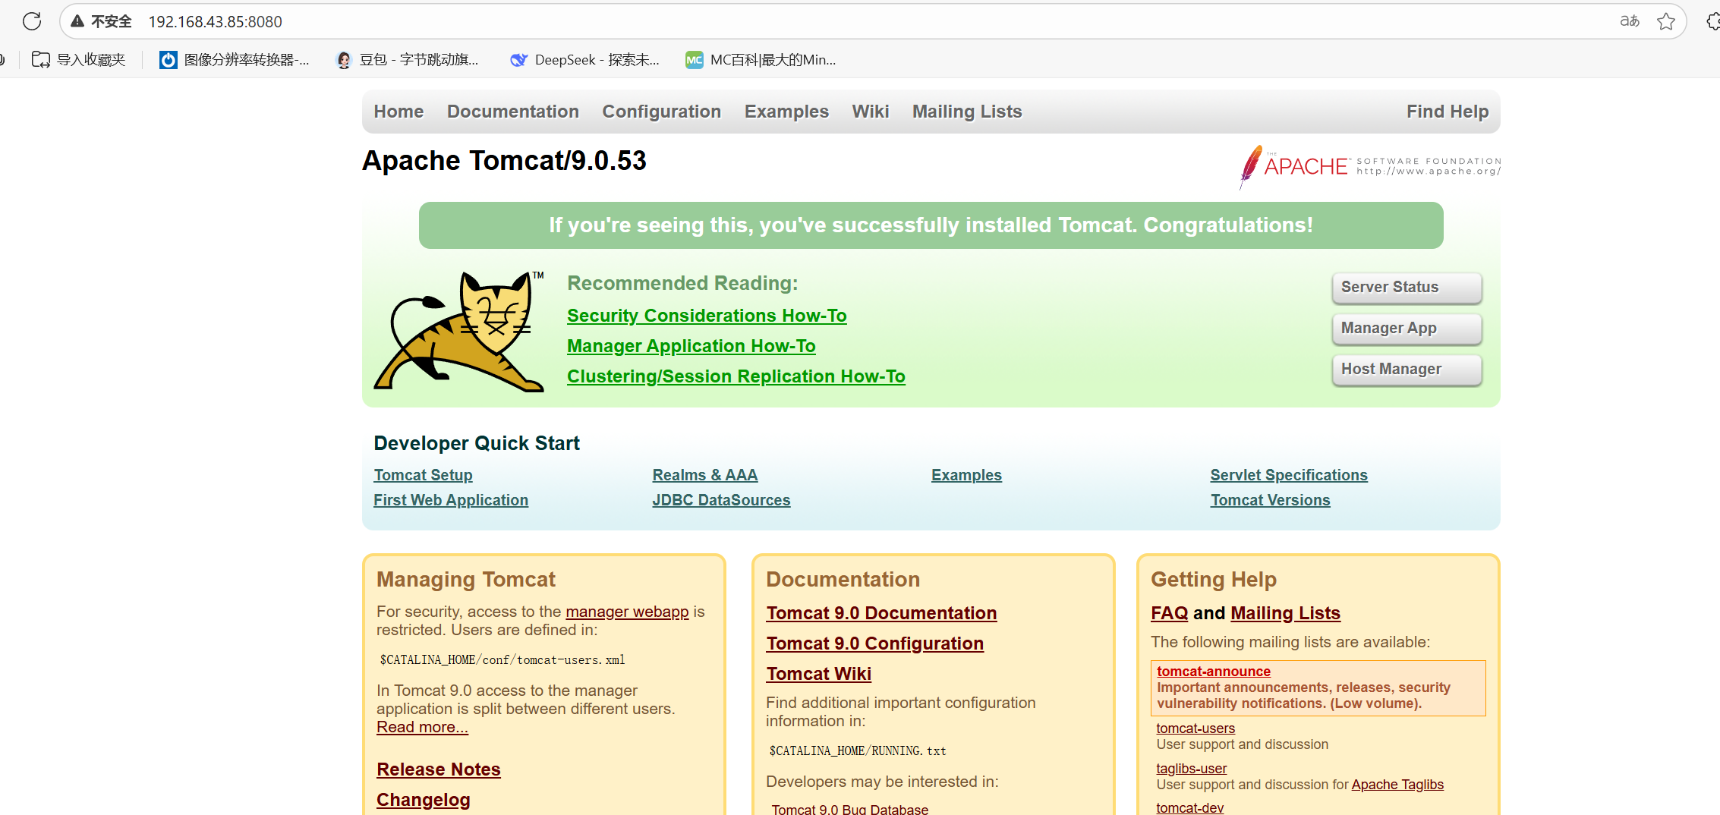Open the import favorites folder bookmark
1720x815 pixels.
[x=78, y=60]
